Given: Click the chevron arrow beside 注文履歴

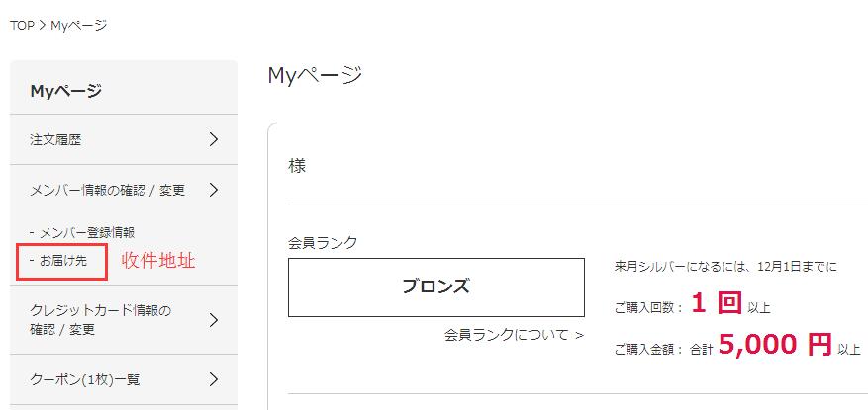Looking at the screenshot, I should click(214, 139).
